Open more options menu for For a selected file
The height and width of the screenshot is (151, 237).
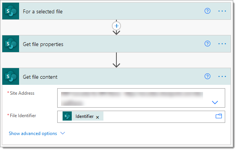pos(222,11)
